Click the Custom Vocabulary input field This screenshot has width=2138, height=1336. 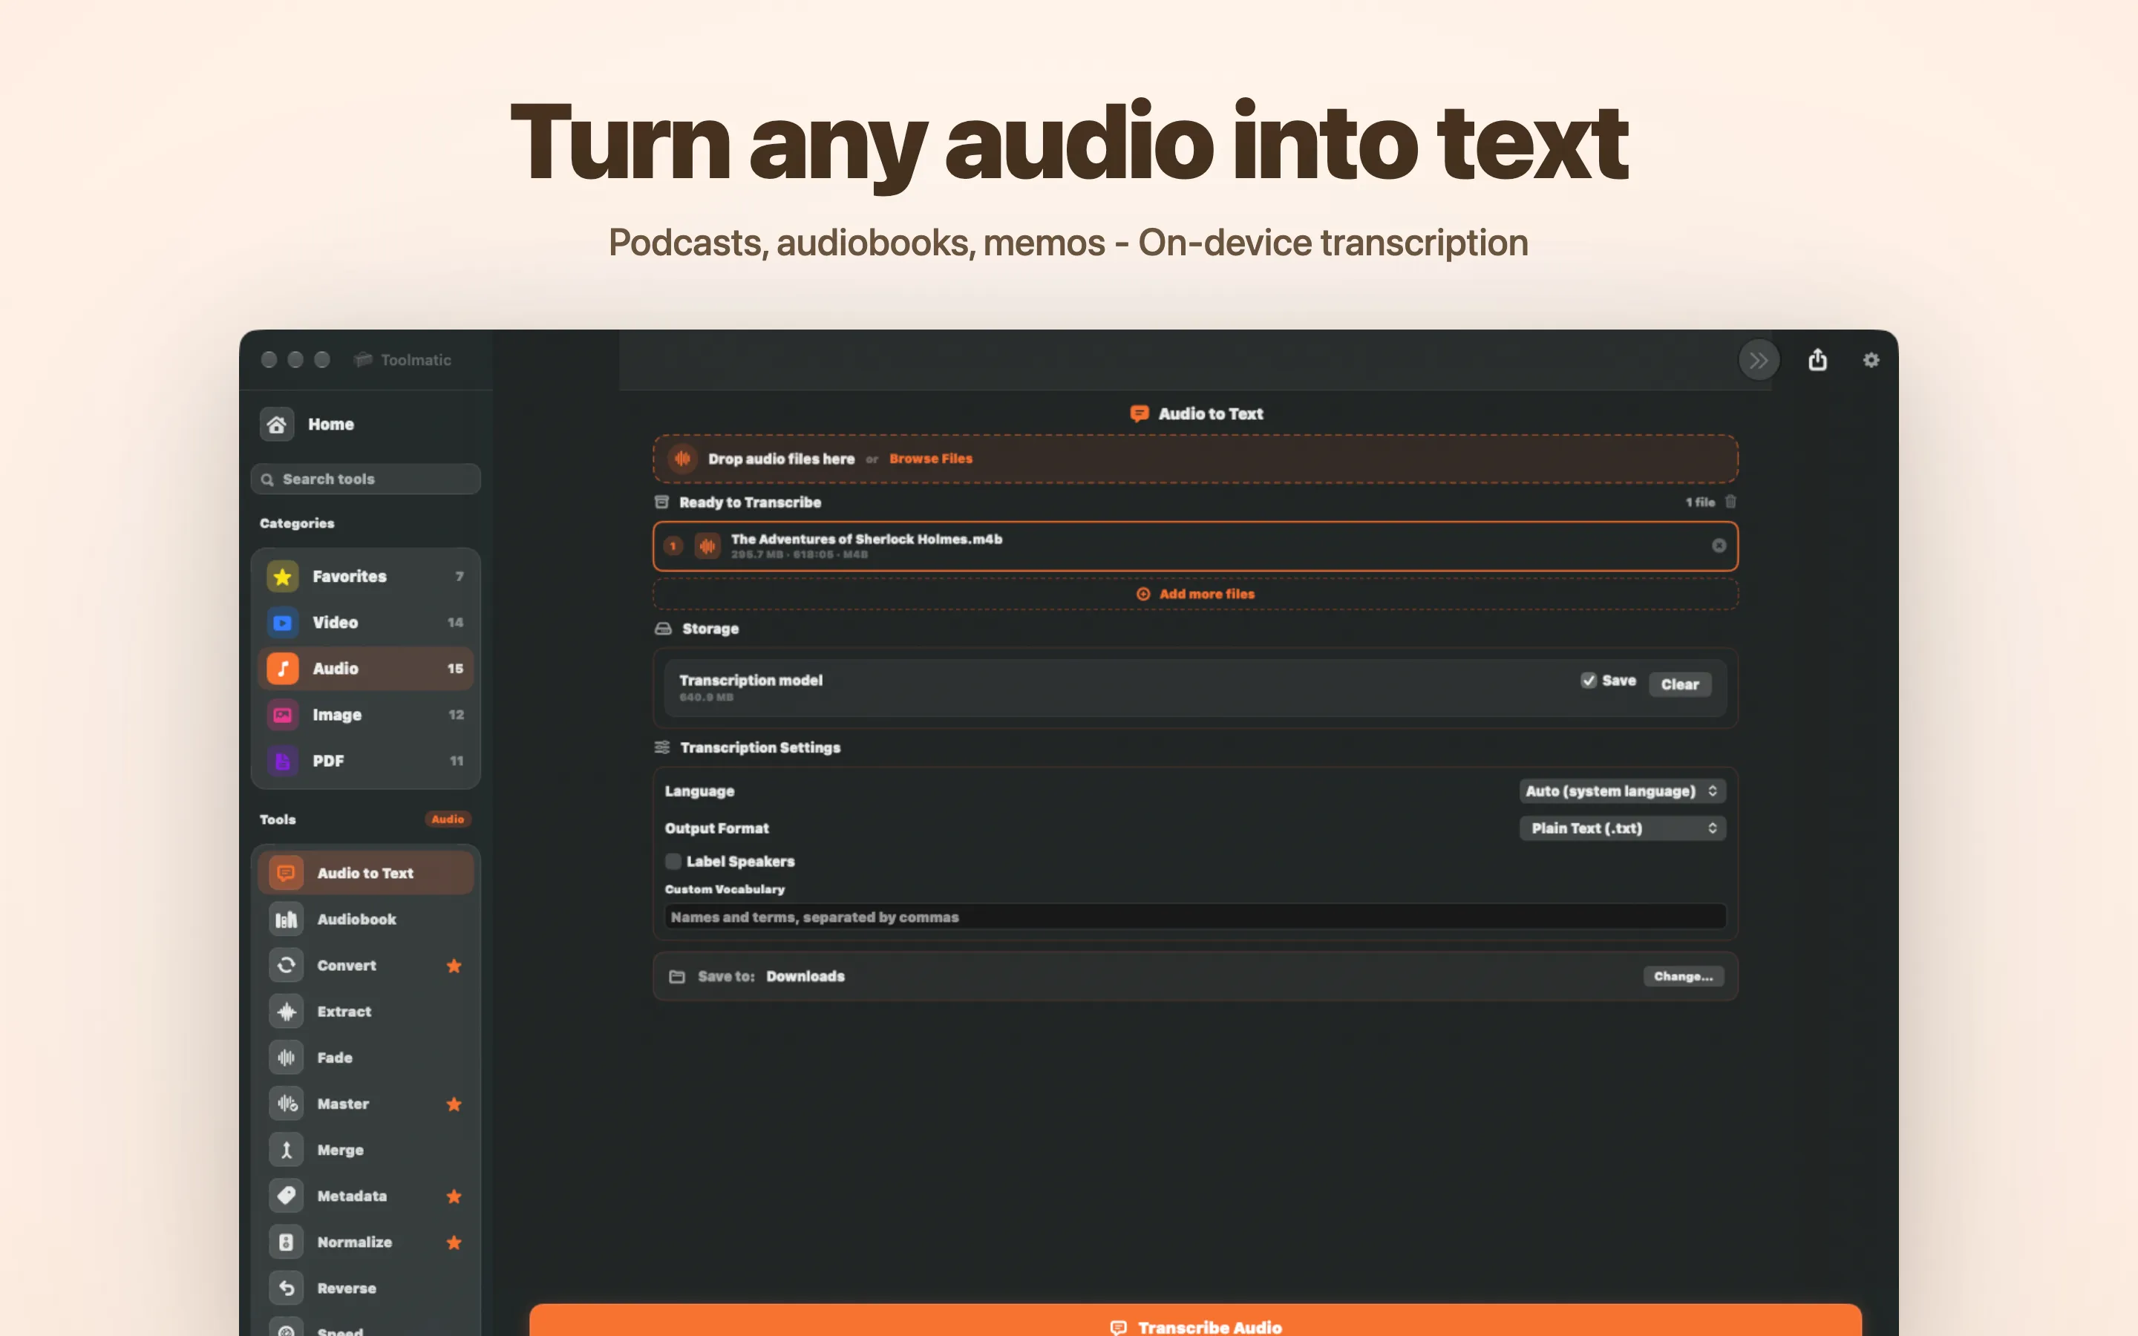(x=1195, y=917)
